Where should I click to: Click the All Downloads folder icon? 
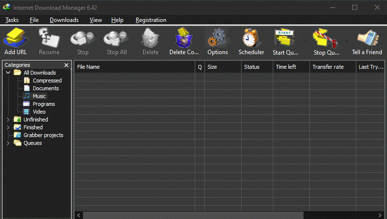pos(17,73)
